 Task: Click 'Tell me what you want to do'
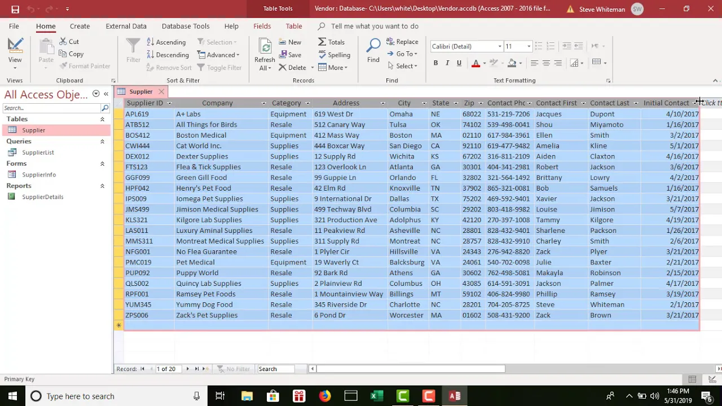375,26
